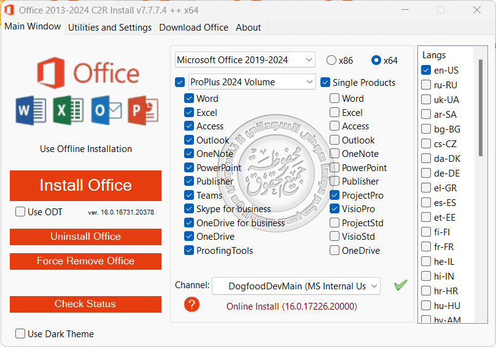The height and width of the screenshot is (347, 496).
Task: Click the Force Remove Office button
Action: pyautogui.click(x=85, y=261)
